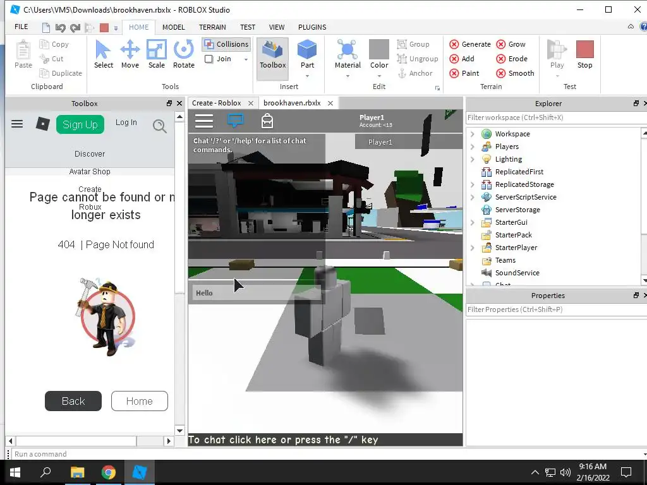Switch to the PLUGINS ribbon tab

point(312,27)
